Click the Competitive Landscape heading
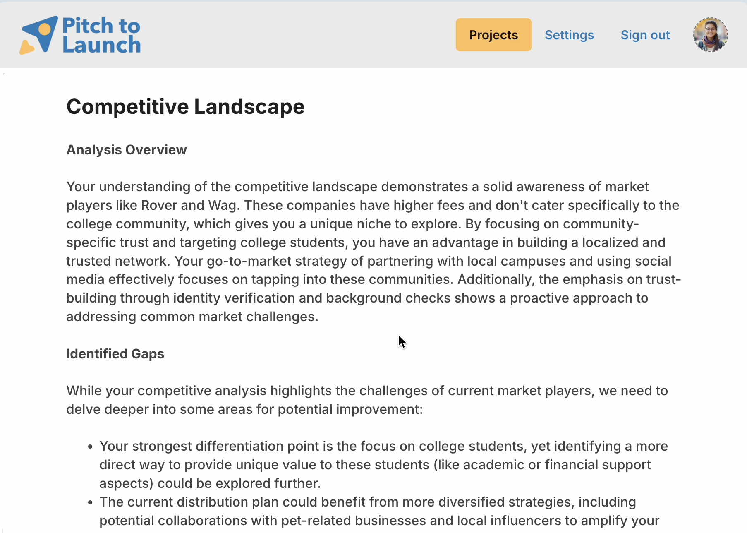The width and height of the screenshot is (747, 533). coord(185,107)
